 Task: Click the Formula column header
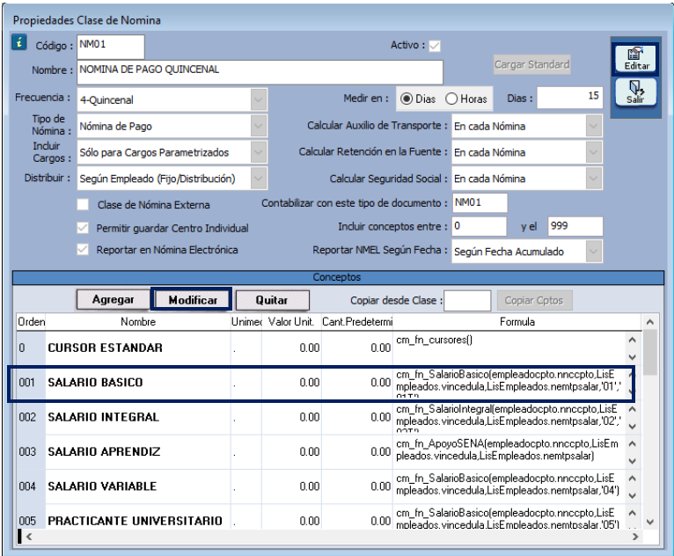(x=517, y=322)
